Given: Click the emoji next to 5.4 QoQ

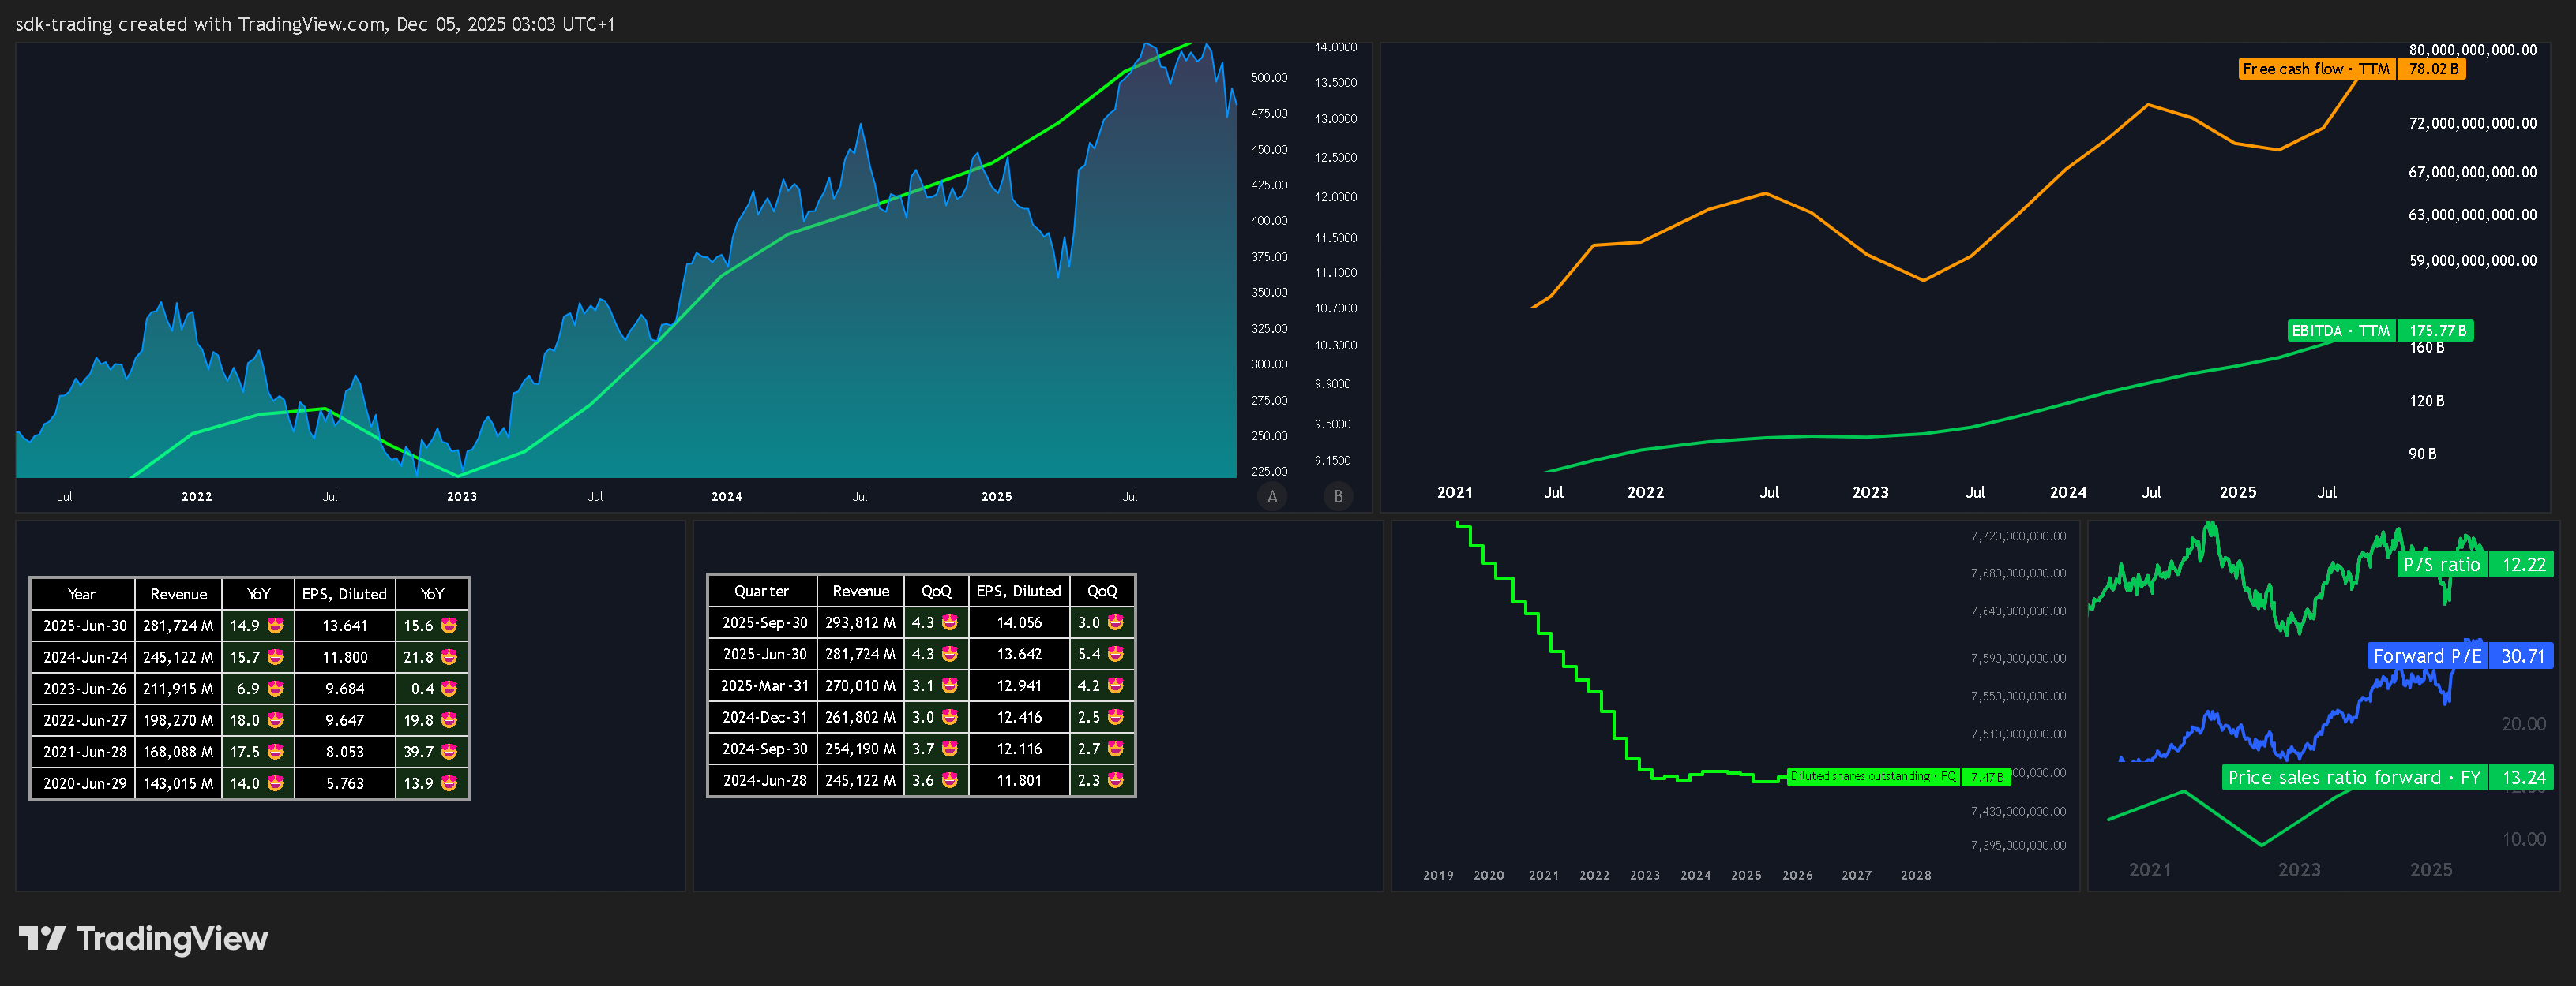Looking at the screenshot, I should [1116, 655].
